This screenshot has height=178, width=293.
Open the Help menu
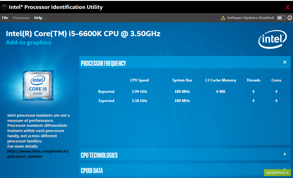(x=38, y=18)
